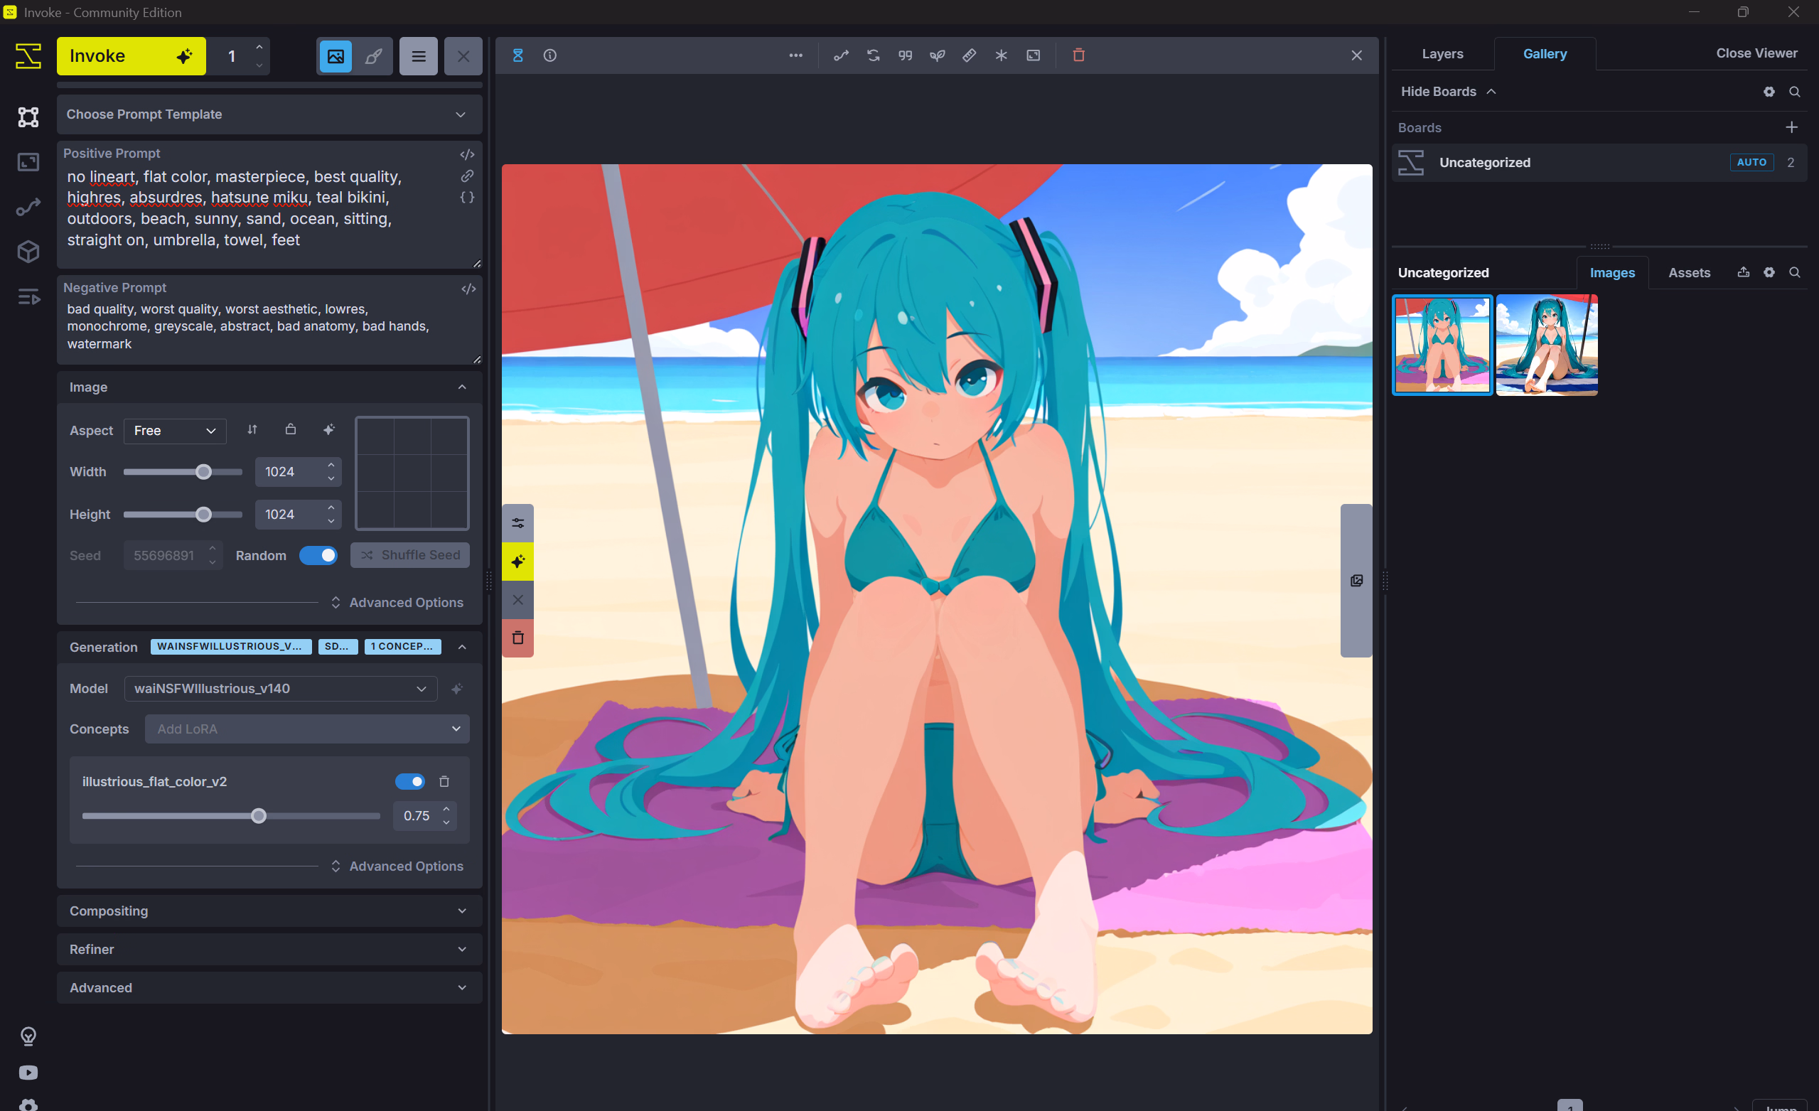Image resolution: width=1819 pixels, height=1111 pixels.
Task: Expand Choose Prompt Template dropdown
Action: point(269,114)
